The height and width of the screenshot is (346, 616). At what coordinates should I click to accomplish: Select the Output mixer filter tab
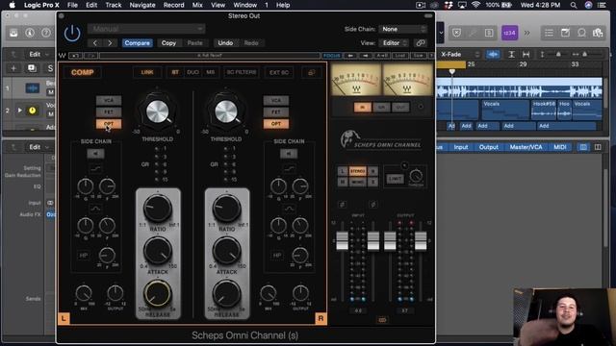pos(489,147)
